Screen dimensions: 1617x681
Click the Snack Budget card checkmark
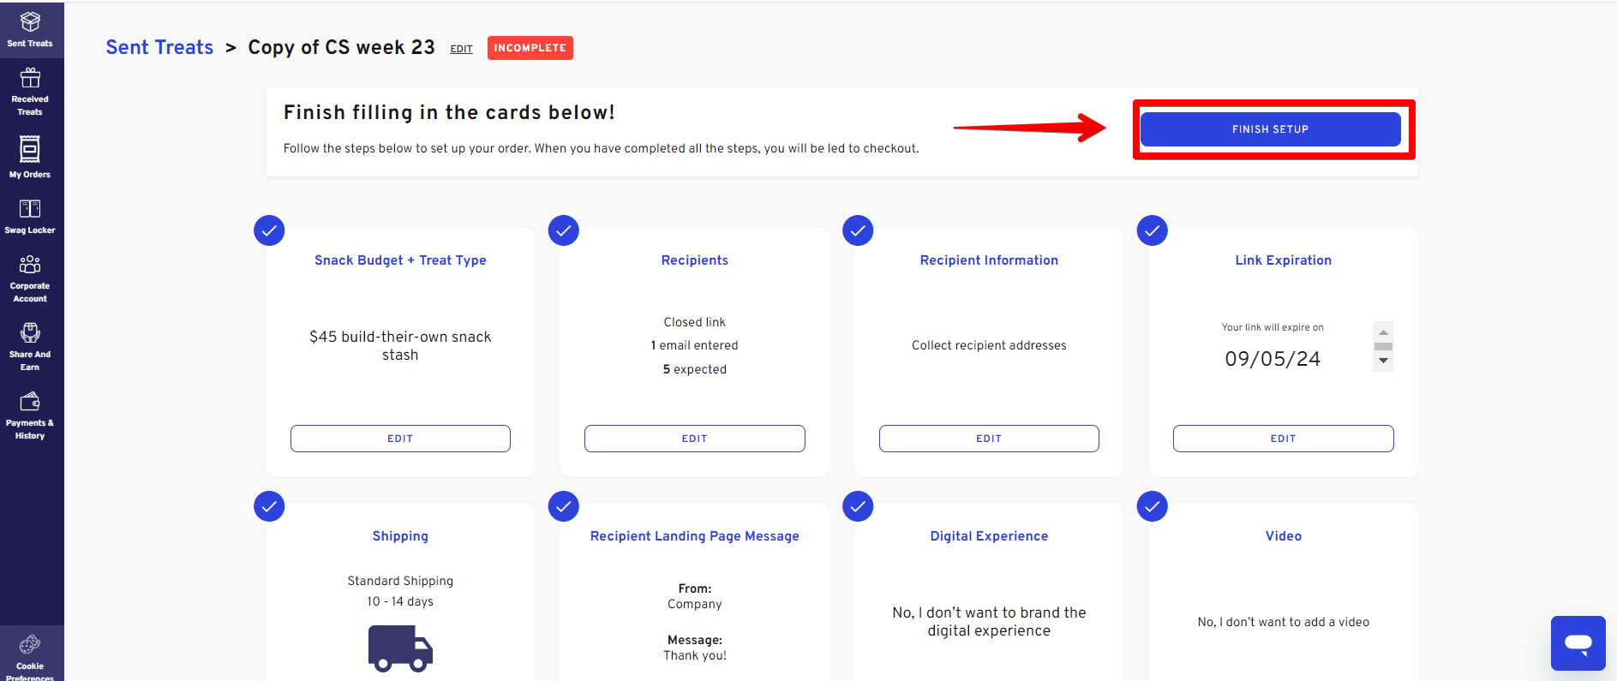(269, 230)
